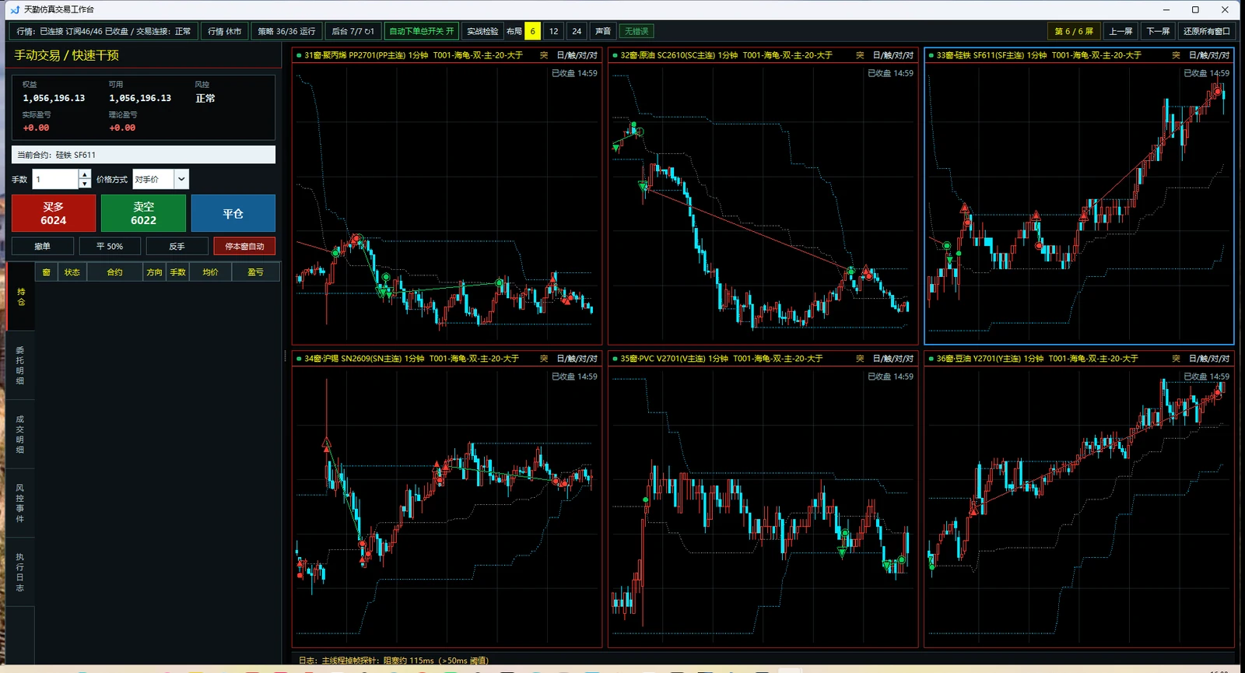This screenshot has height=673, width=1245.
Task: Click the 策略 36/36 运行 status indicator
Action: click(286, 31)
